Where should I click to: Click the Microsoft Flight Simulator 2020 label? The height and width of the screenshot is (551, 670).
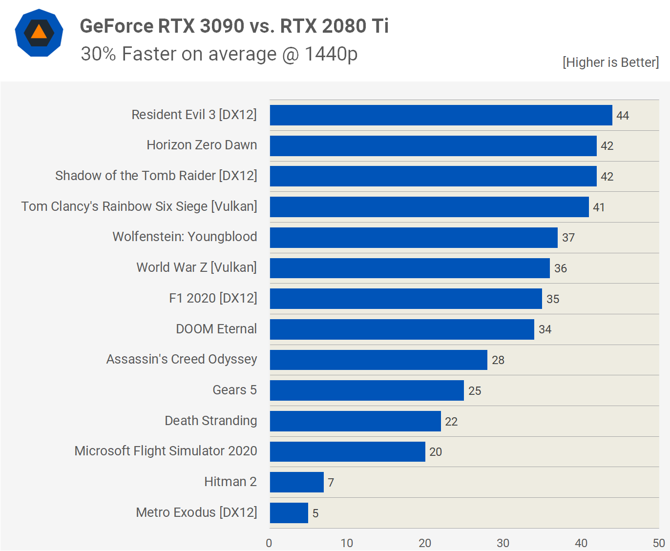pyautogui.click(x=166, y=451)
